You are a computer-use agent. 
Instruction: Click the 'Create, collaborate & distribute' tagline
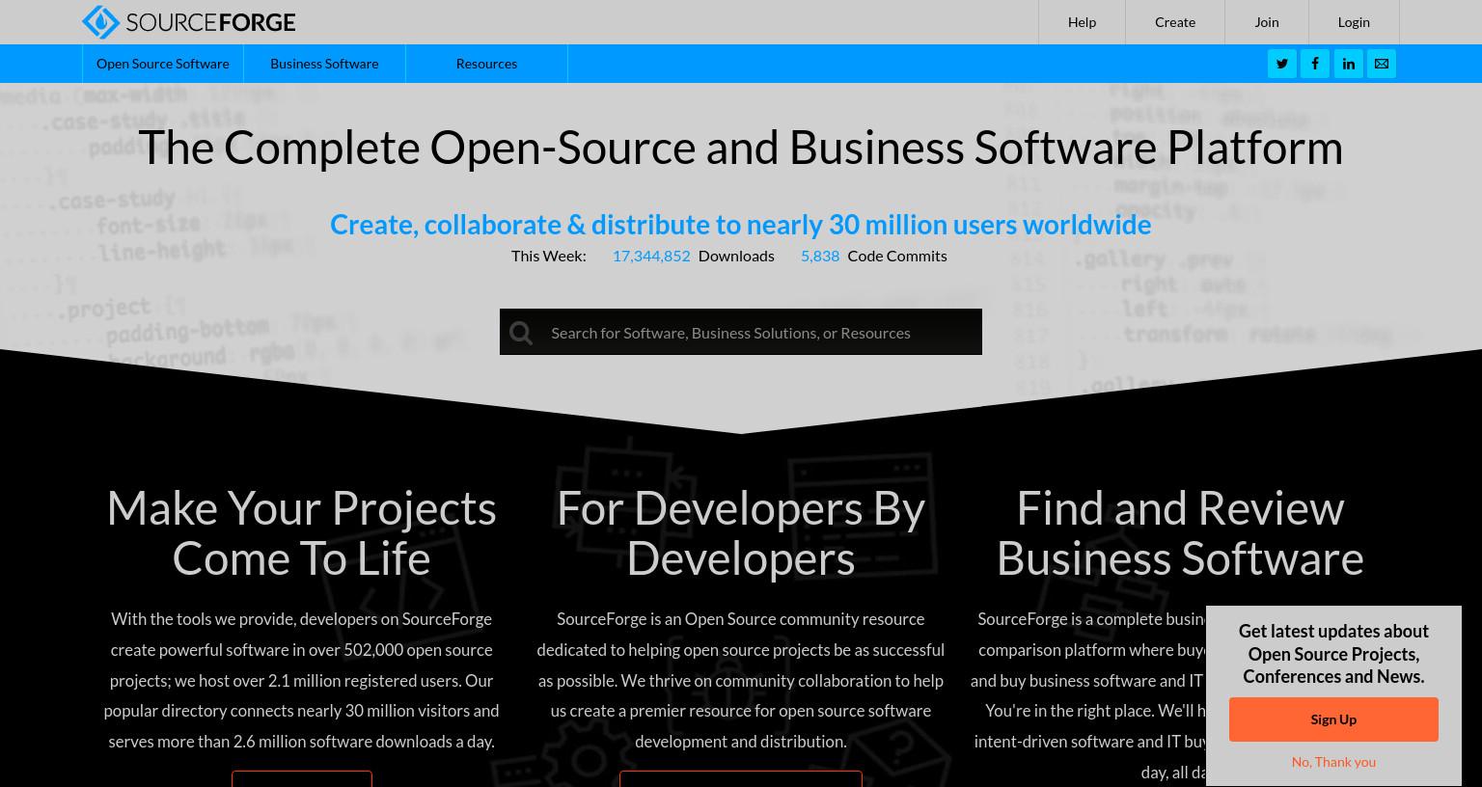click(x=741, y=224)
